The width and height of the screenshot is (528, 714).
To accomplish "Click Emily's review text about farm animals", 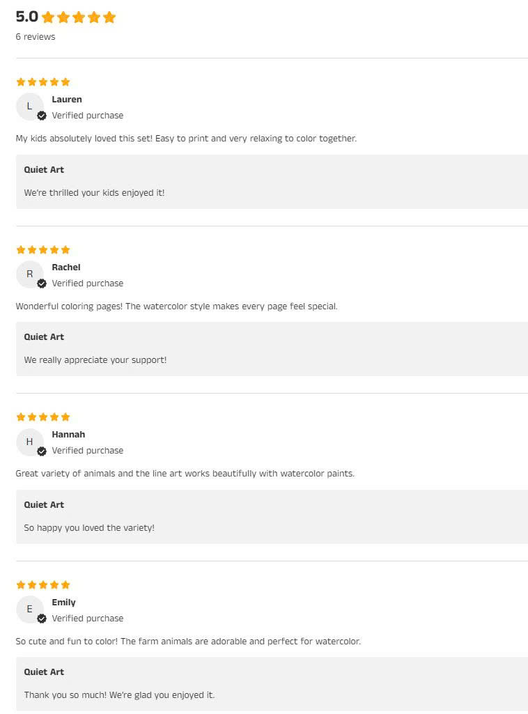I will click(188, 642).
